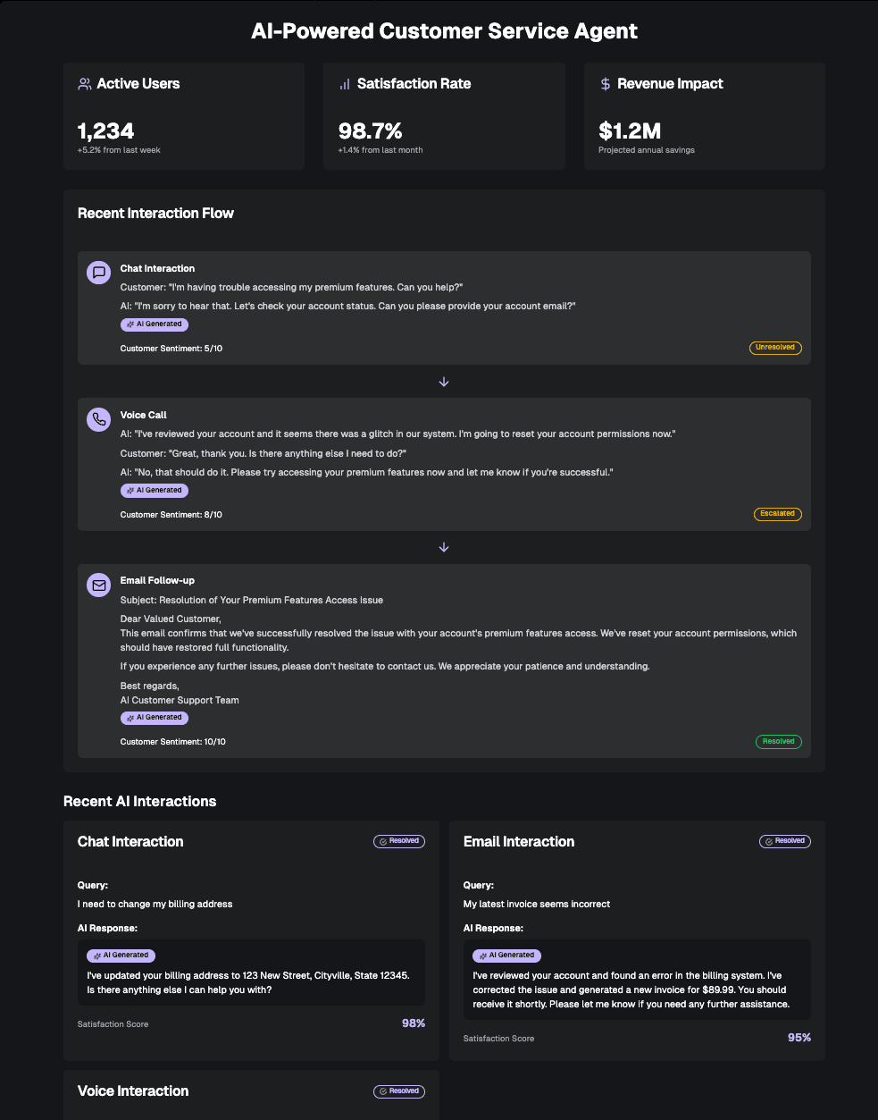
Task: Click the Active Users people icon
Action: [x=85, y=84]
